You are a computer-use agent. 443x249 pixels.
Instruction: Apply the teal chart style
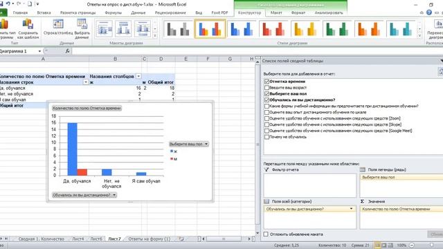(x=401, y=29)
